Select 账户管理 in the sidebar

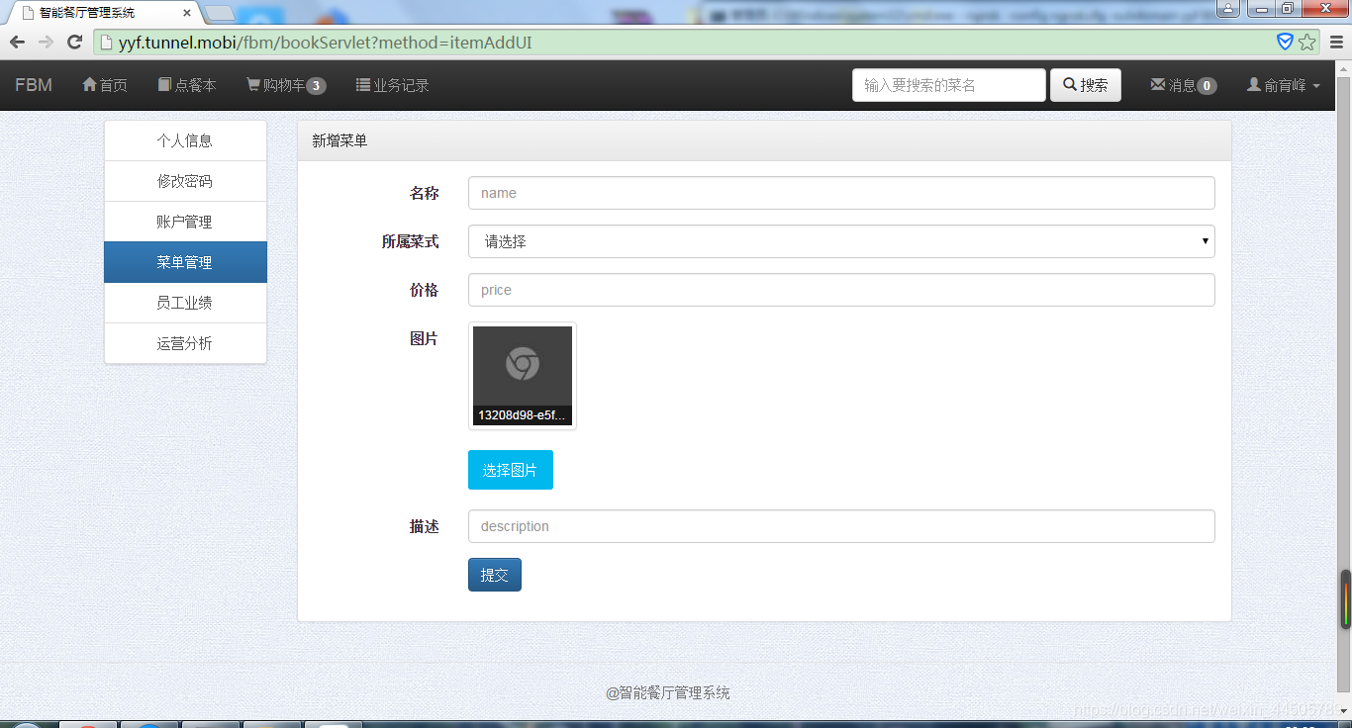[185, 222]
